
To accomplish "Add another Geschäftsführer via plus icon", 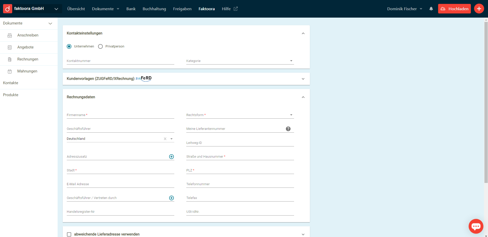I will pos(172,198).
